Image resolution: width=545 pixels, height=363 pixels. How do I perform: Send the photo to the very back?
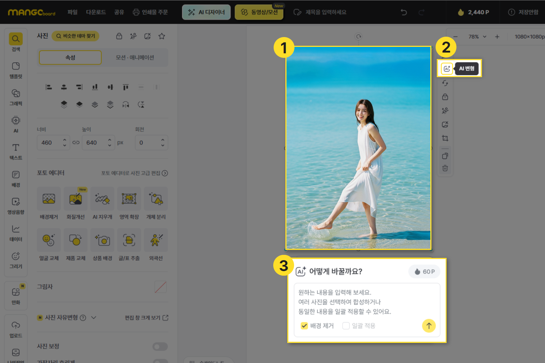point(110,104)
